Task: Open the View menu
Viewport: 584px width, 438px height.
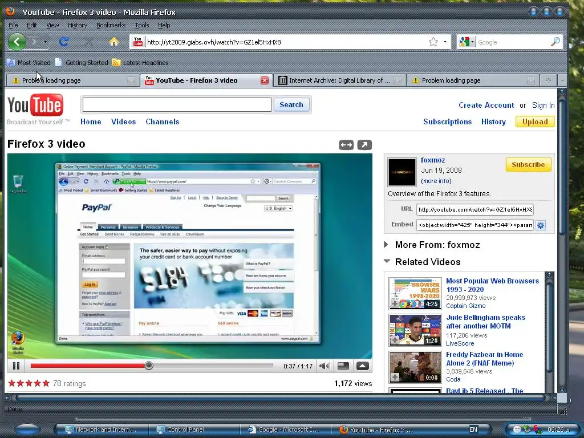Action: coord(52,25)
